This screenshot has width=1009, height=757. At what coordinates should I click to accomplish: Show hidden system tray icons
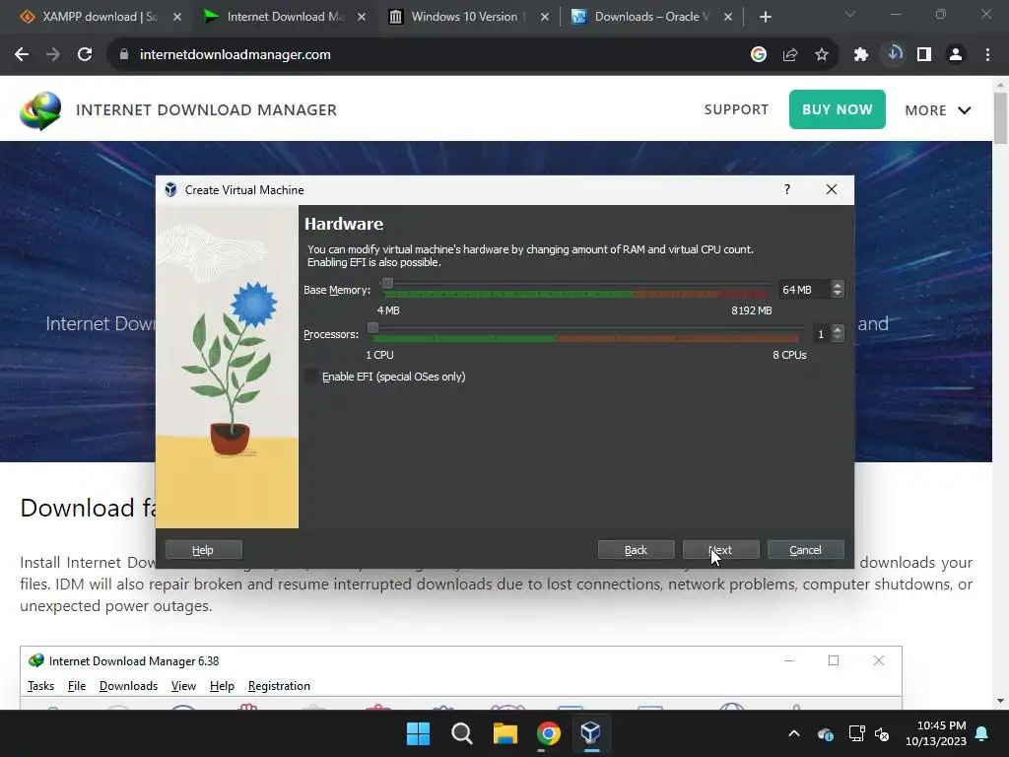point(794,733)
